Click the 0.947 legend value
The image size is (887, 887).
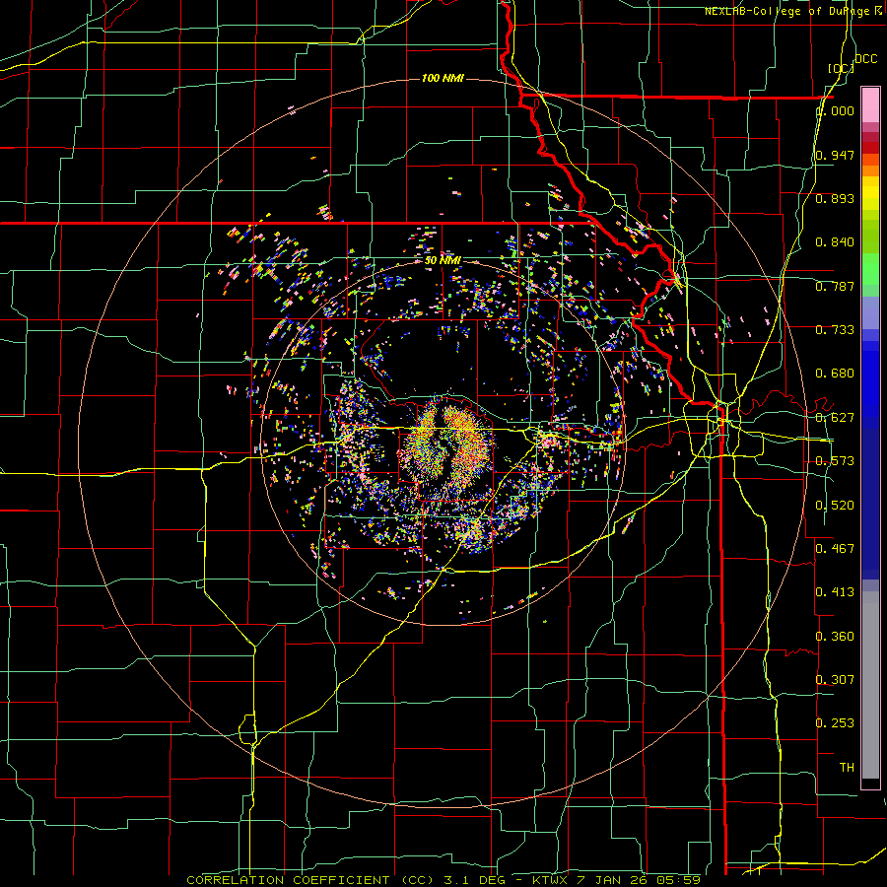point(835,155)
